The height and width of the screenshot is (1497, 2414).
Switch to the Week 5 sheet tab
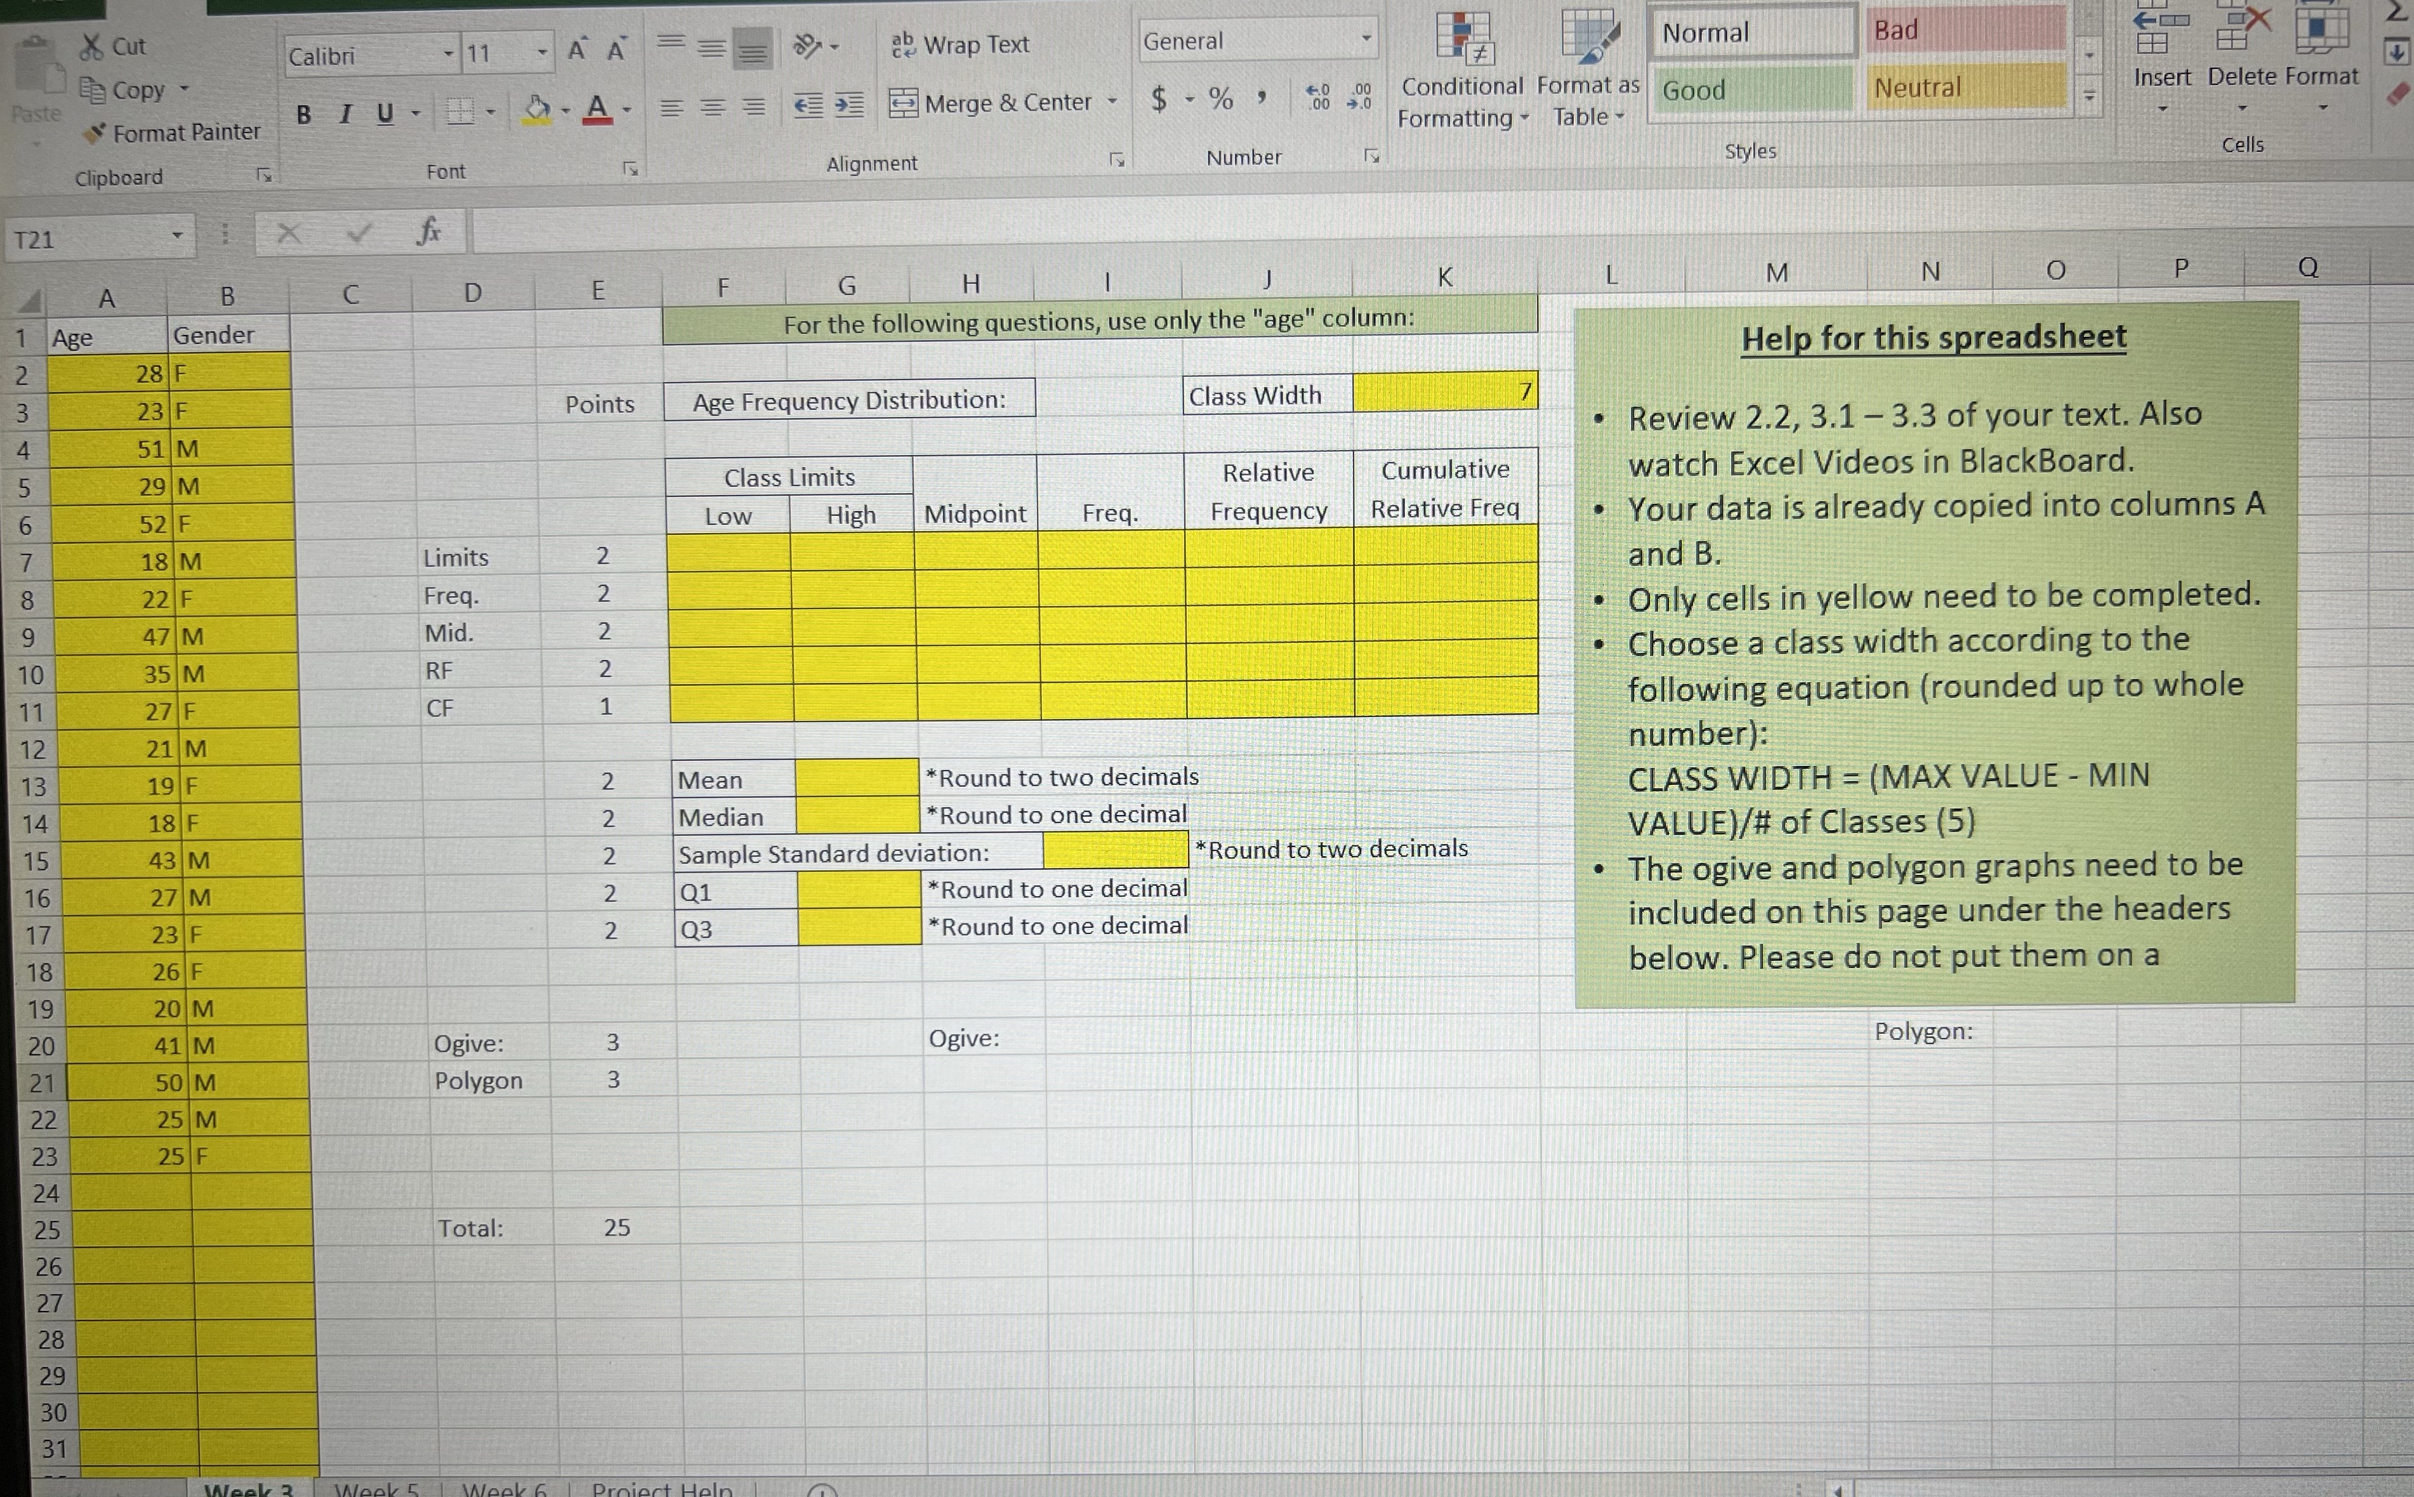pyautogui.click(x=376, y=1489)
